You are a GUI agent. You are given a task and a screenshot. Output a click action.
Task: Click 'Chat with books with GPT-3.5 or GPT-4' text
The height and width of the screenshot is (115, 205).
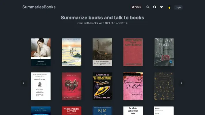(102, 23)
